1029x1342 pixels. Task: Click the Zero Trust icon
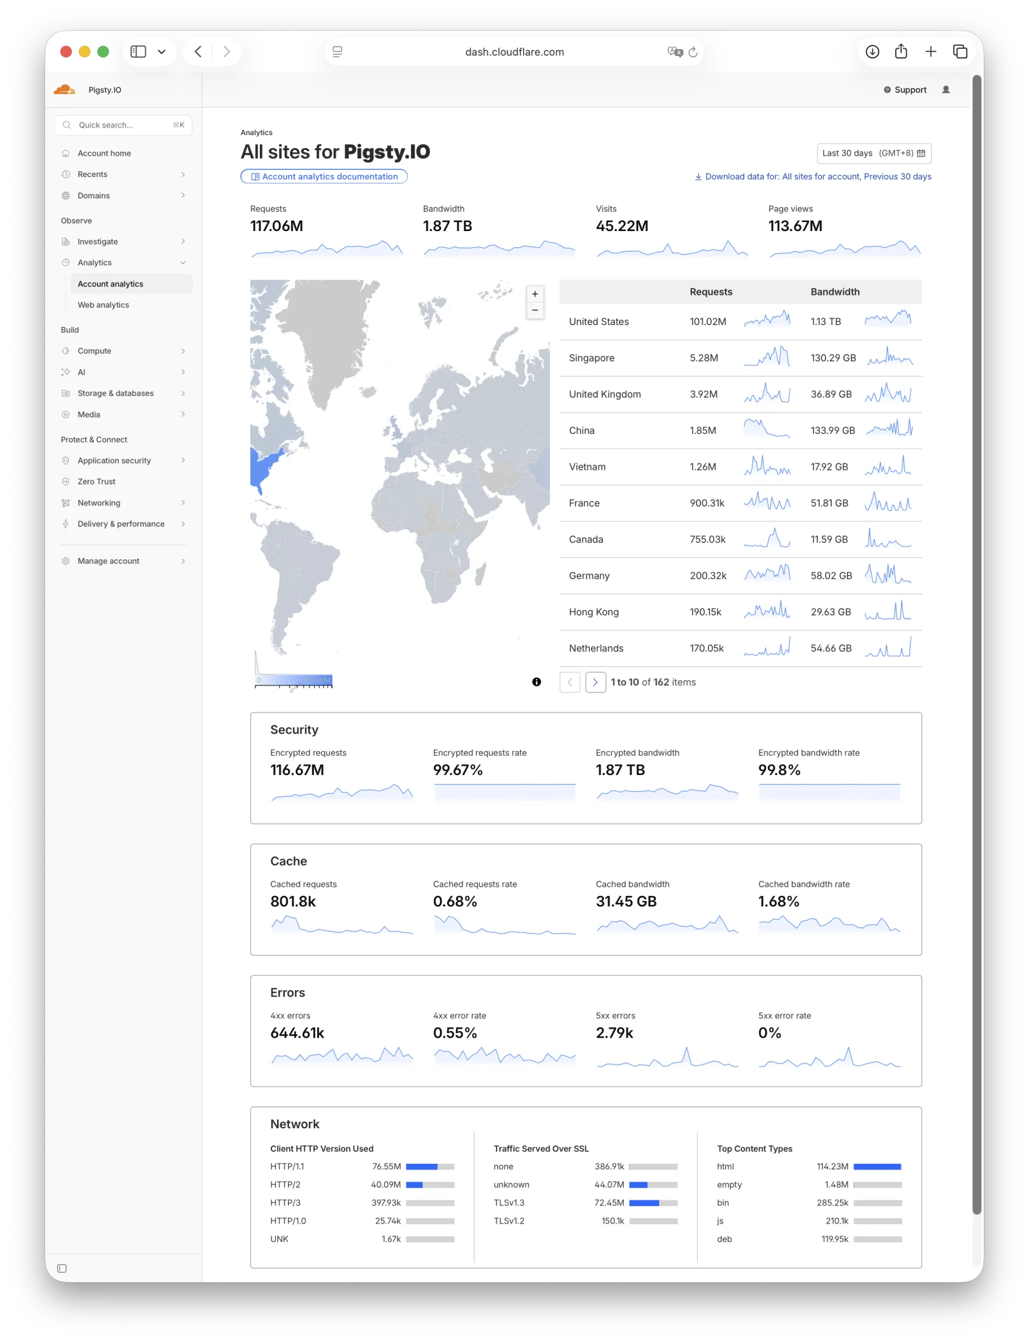66,481
